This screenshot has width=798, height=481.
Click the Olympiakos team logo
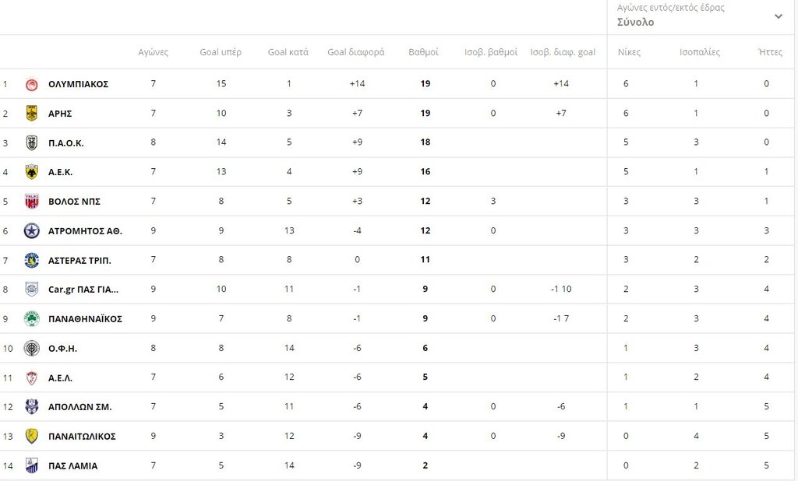(x=32, y=84)
